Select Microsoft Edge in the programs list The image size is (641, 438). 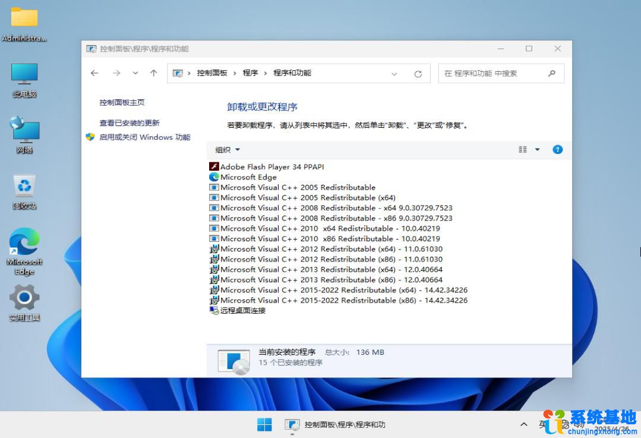pyautogui.click(x=248, y=177)
